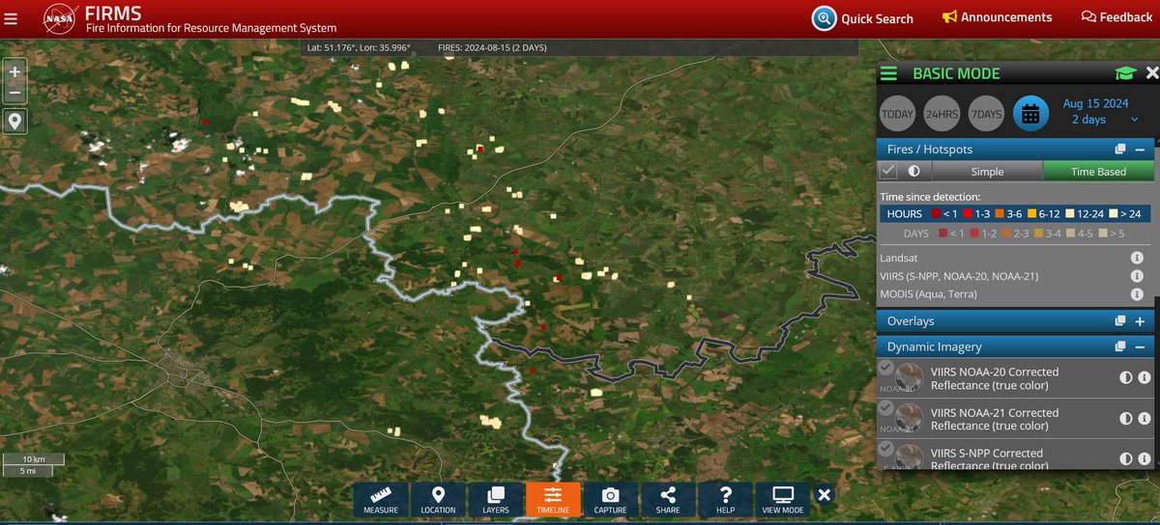
Task: Close the Basic Mode panel
Action: [x=1150, y=73]
